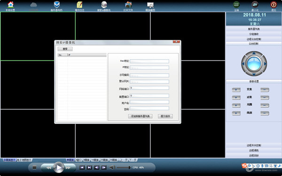Image resolution: width=282 pixels, height=176 pixels.
Task: Expand the 远程调色 remote color section
Action: (254, 150)
